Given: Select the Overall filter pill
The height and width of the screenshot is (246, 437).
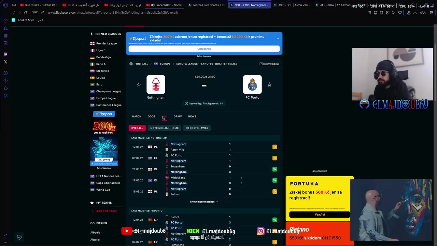Looking at the screenshot, I should tap(137, 128).
